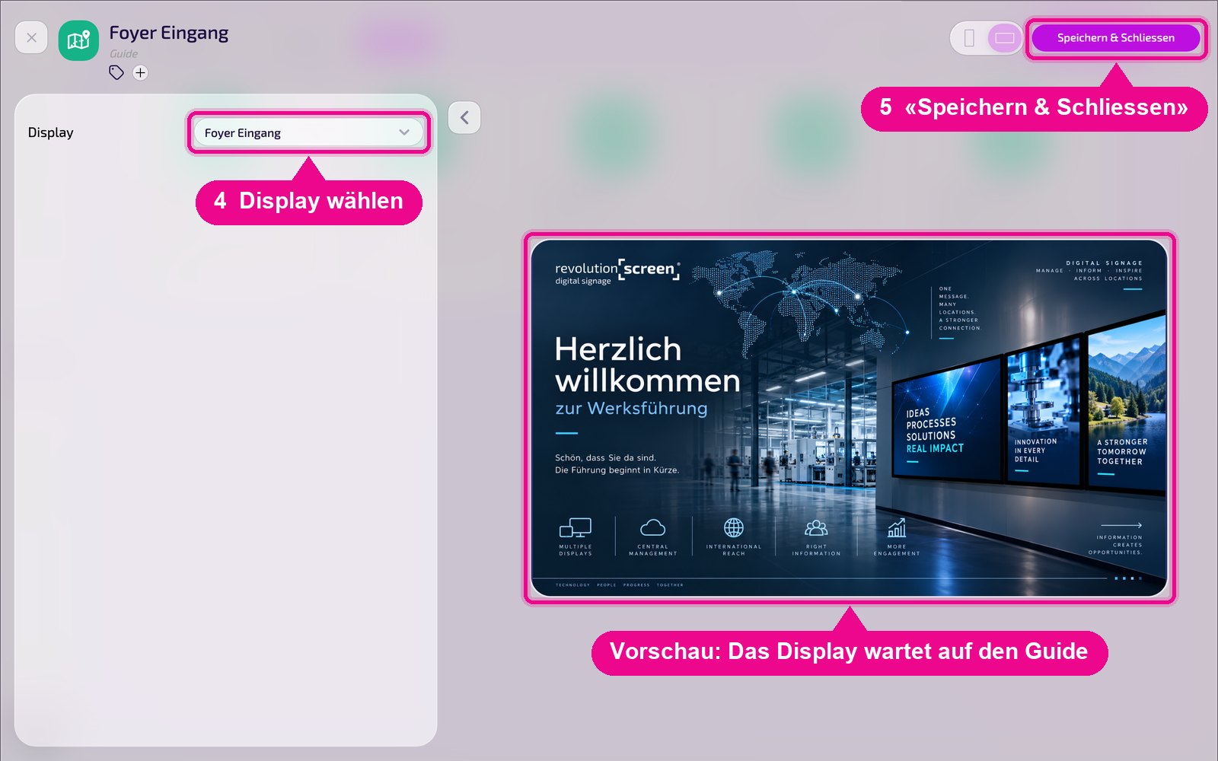
Task: Collapse the left settings panel
Action: [464, 118]
